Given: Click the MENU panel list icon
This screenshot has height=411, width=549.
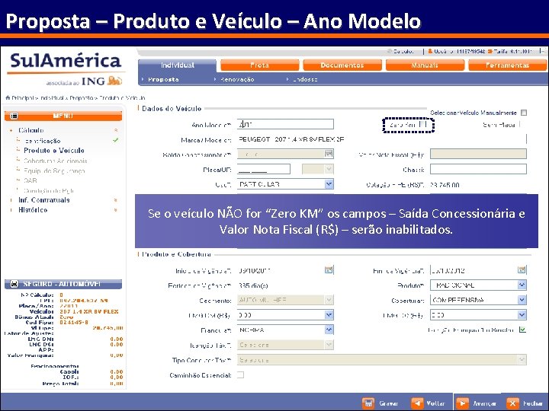Looking at the screenshot, I should click(x=14, y=116).
